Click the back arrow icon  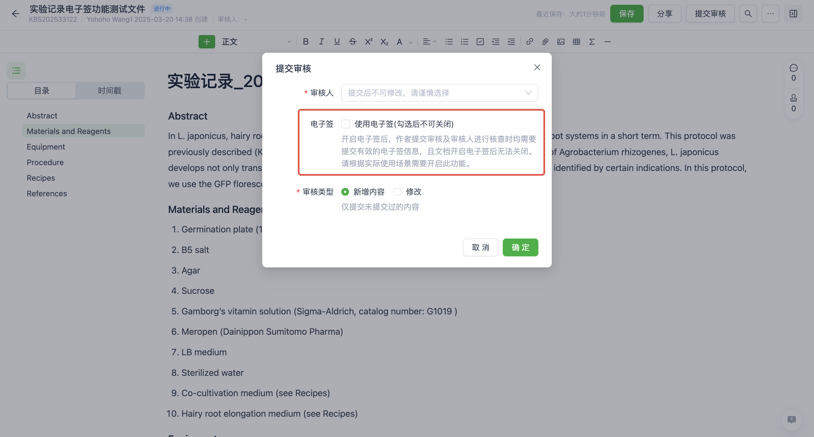click(15, 14)
